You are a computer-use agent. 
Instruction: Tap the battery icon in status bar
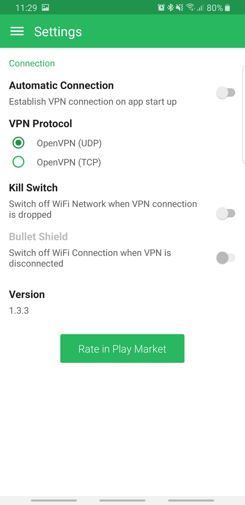tap(227, 7)
